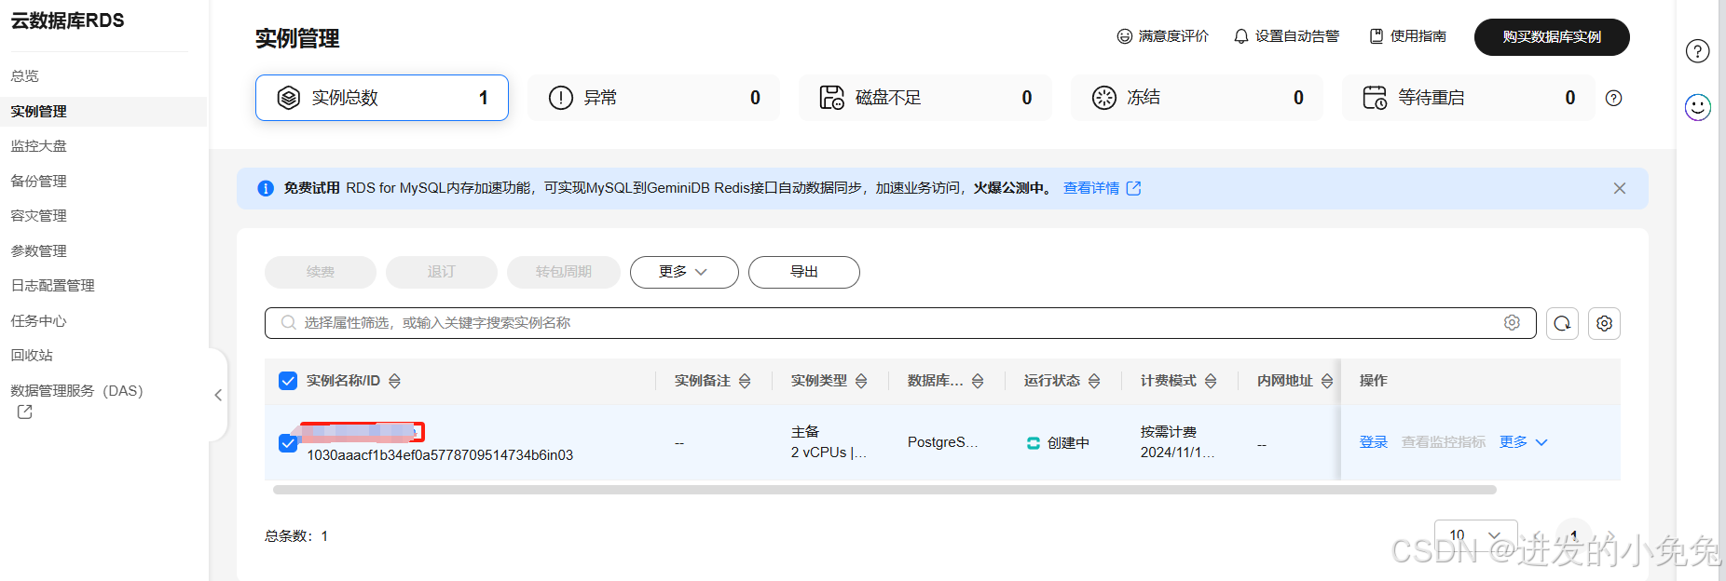The width and height of the screenshot is (1726, 581).
Task: Click the 实例总数 layers icon
Action: point(289,98)
